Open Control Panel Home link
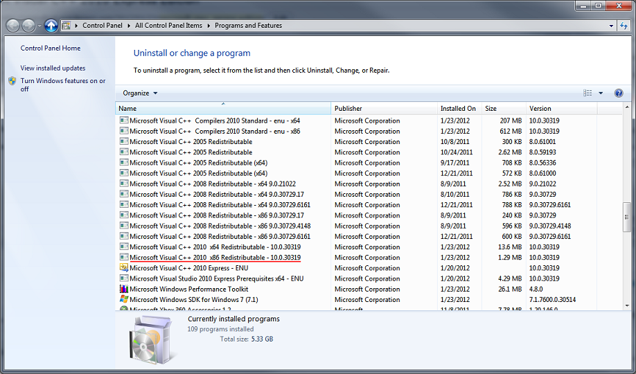This screenshot has height=374, width=636. (51, 48)
